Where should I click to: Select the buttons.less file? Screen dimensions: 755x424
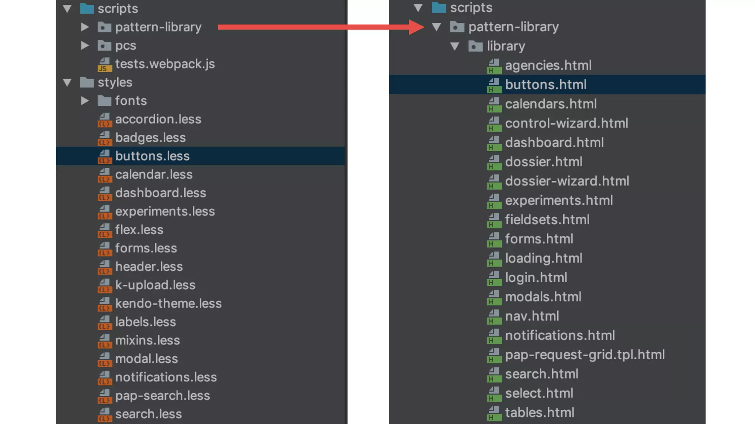pyautogui.click(x=152, y=156)
